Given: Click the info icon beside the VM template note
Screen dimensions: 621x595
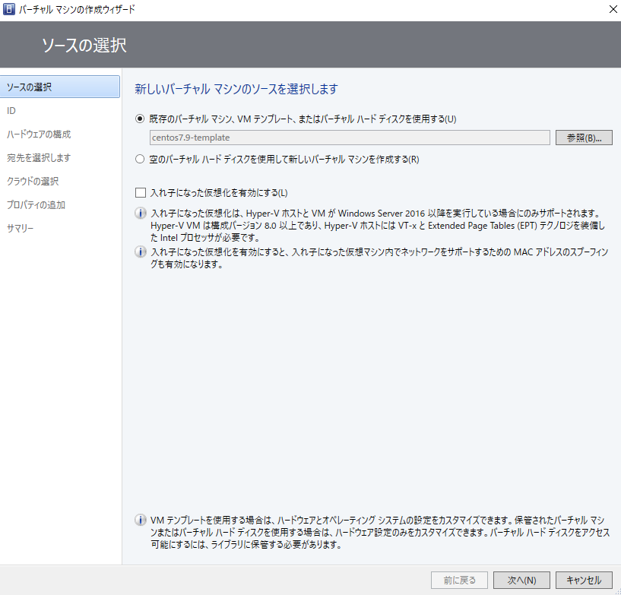Looking at the screenshot, I should tap(140, 520).
